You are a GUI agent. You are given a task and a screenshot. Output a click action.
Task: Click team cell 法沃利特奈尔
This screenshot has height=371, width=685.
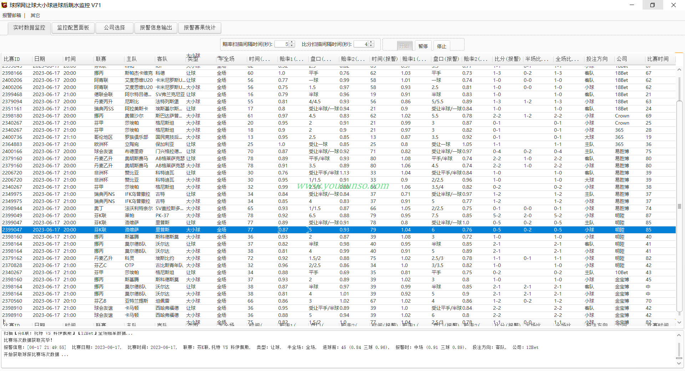[139, 208]
